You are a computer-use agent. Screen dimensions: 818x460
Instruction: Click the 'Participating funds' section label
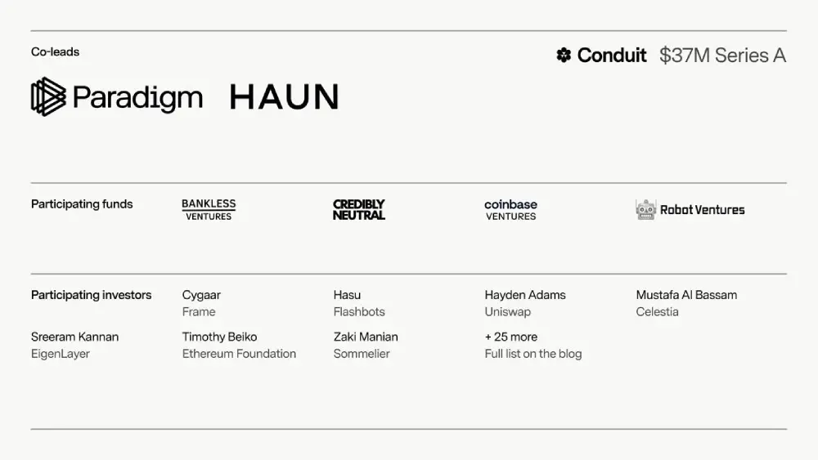[x=82, y=204]
